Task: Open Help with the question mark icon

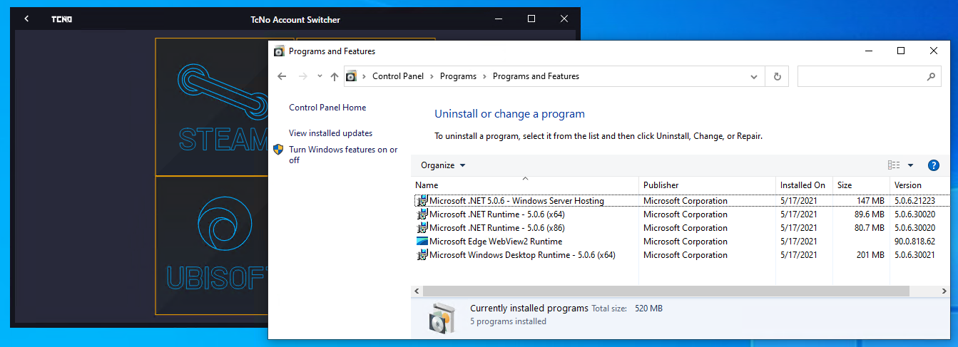Action: pos(933,165)
